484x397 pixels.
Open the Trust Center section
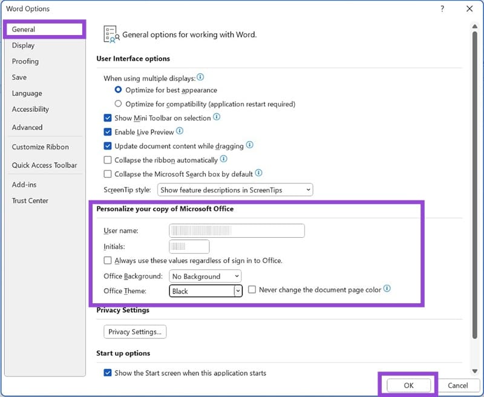pyautogui.click(x=30, y=200)
